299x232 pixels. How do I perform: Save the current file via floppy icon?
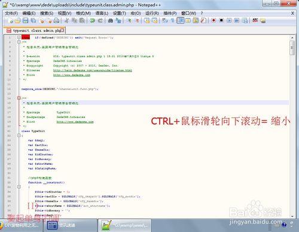point(26,20)
